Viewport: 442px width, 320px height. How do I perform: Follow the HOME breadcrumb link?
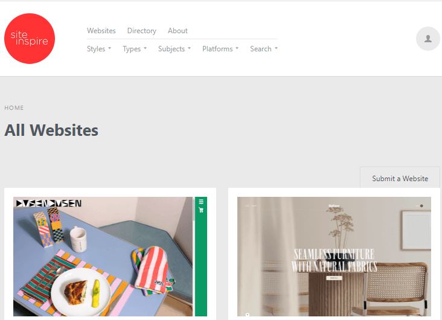(14, 108)
